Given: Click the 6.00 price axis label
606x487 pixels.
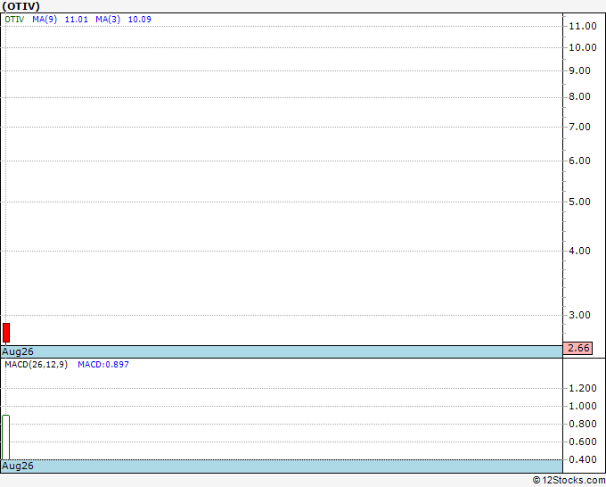Looking at the screenshot, I should coord(579,161).
